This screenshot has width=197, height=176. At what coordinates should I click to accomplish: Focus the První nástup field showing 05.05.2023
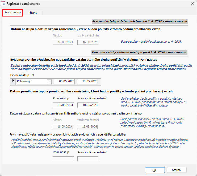(63, 105)
